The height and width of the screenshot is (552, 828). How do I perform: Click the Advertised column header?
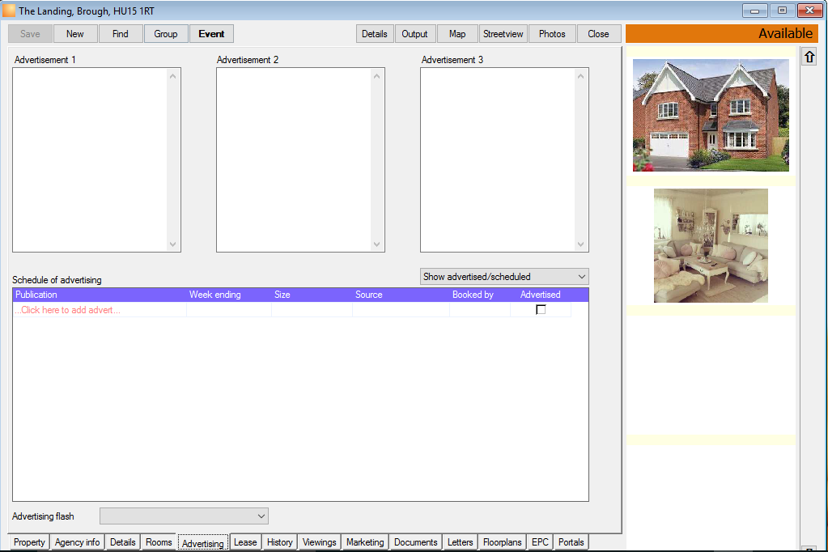coord(540,295)
